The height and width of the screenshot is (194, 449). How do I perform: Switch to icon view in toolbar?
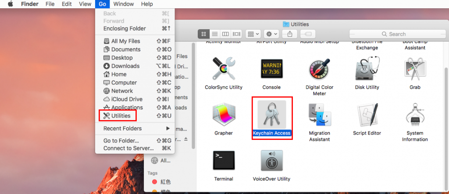pyautogui.click(x=203, y=34)
